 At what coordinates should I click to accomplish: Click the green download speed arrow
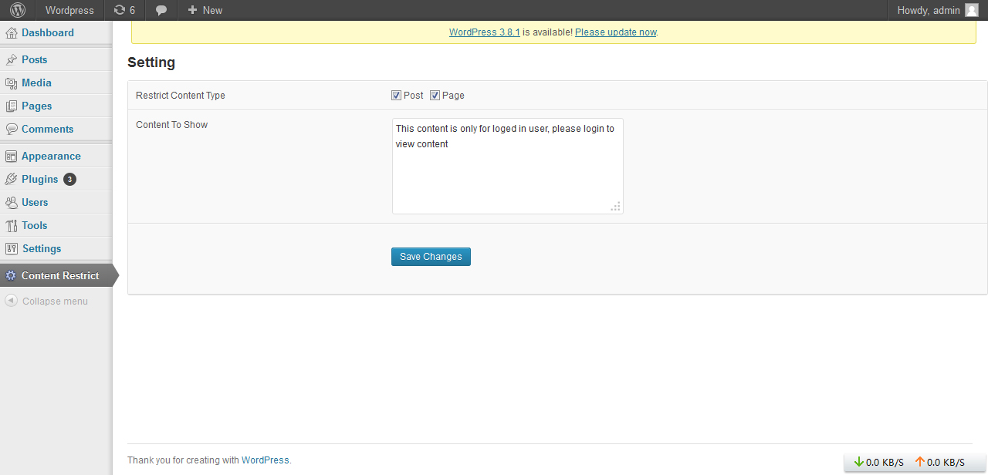tap(859, 462)
